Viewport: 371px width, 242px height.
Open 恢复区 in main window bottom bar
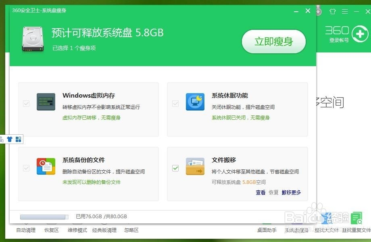click(52, 230)
